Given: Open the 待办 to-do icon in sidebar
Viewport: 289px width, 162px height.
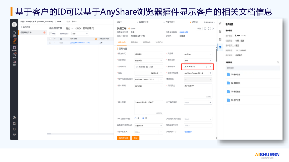Looking at the screenshot, I should 14,55.
